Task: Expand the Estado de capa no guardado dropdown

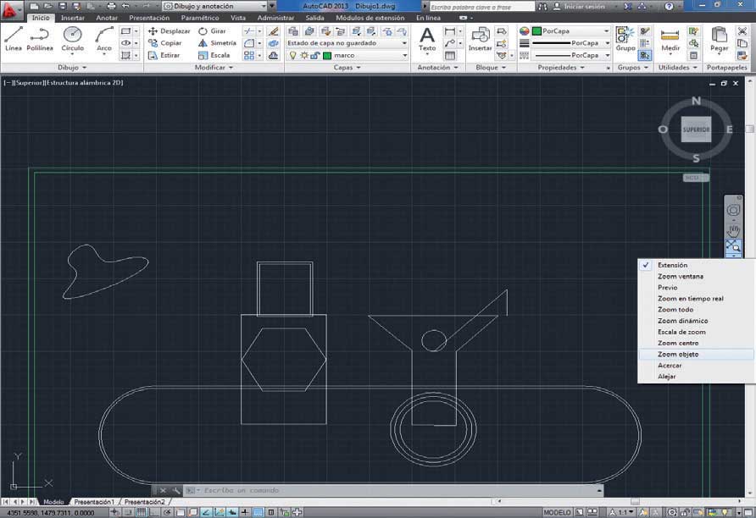Action: click(347, 43)
